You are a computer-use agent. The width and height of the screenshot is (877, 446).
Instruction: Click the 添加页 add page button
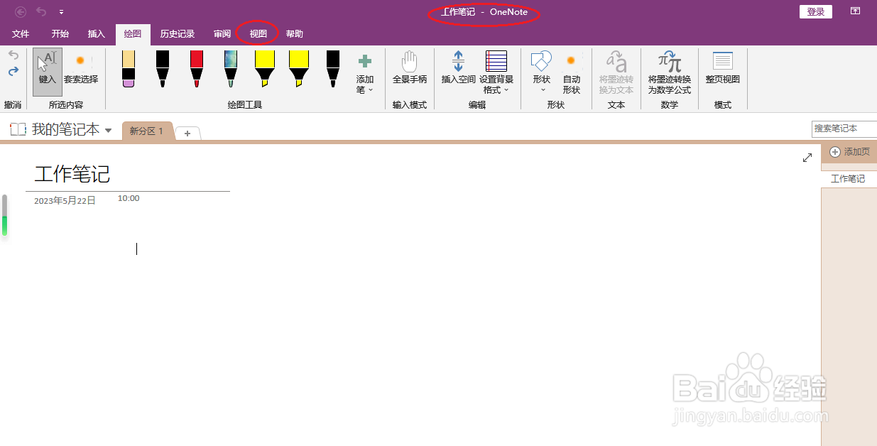[x=849, y=152]
